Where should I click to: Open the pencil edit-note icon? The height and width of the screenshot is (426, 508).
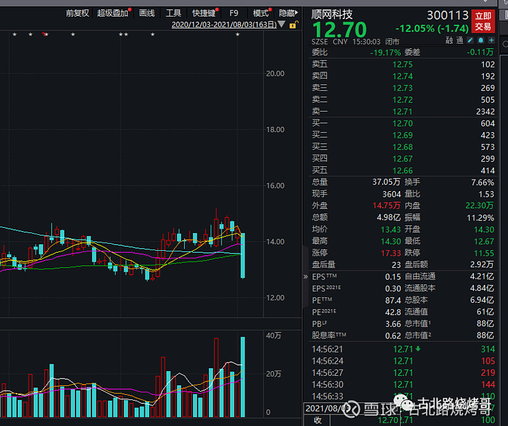[x=470, y=40]
